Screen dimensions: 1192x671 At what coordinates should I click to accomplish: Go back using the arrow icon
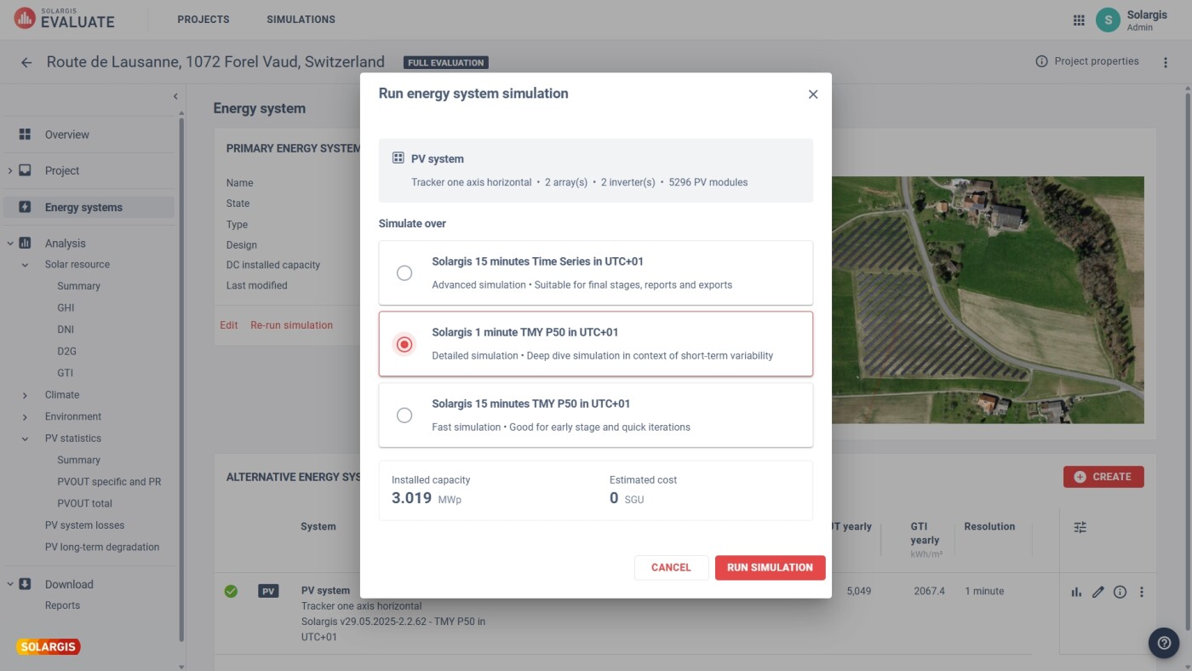[26, 62]
